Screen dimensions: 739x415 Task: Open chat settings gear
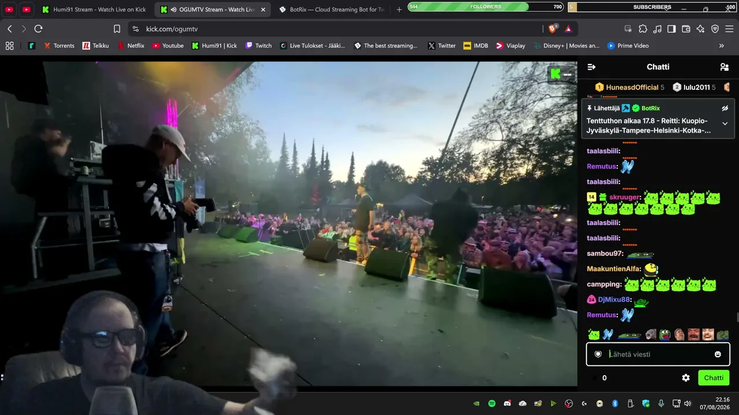(x=686, y=378)
